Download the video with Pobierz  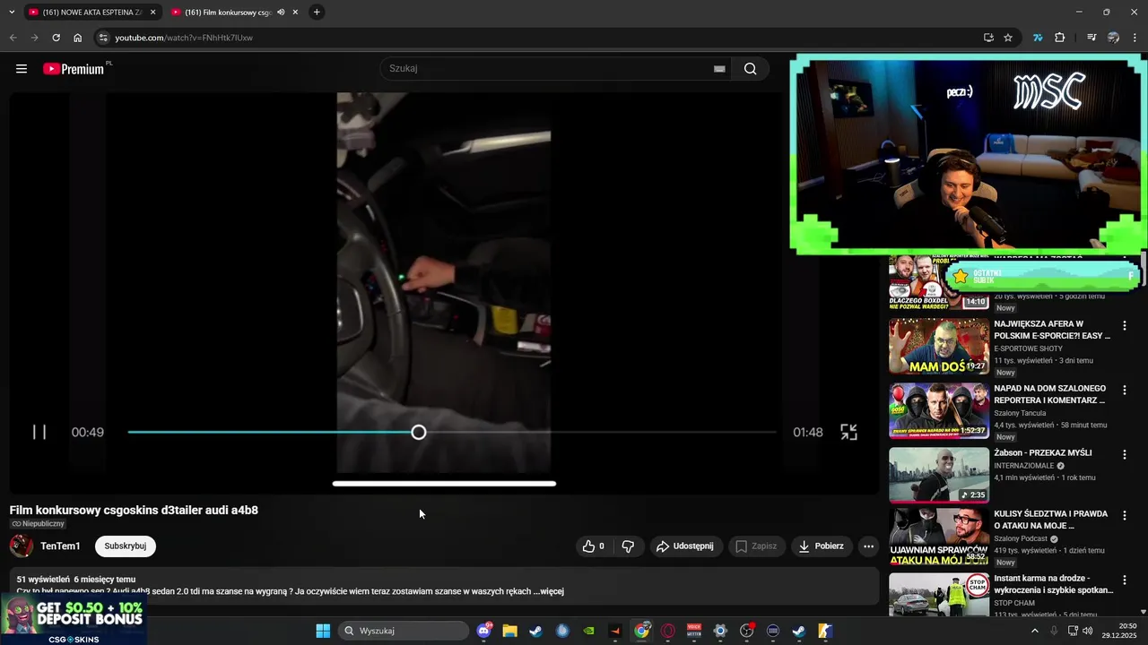822,546
